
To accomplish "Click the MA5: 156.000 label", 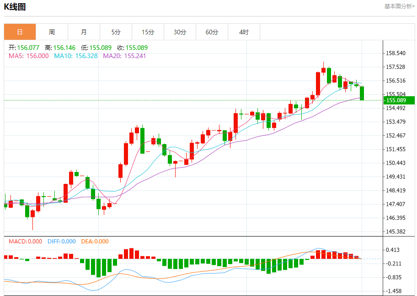I will click(29, 56).
